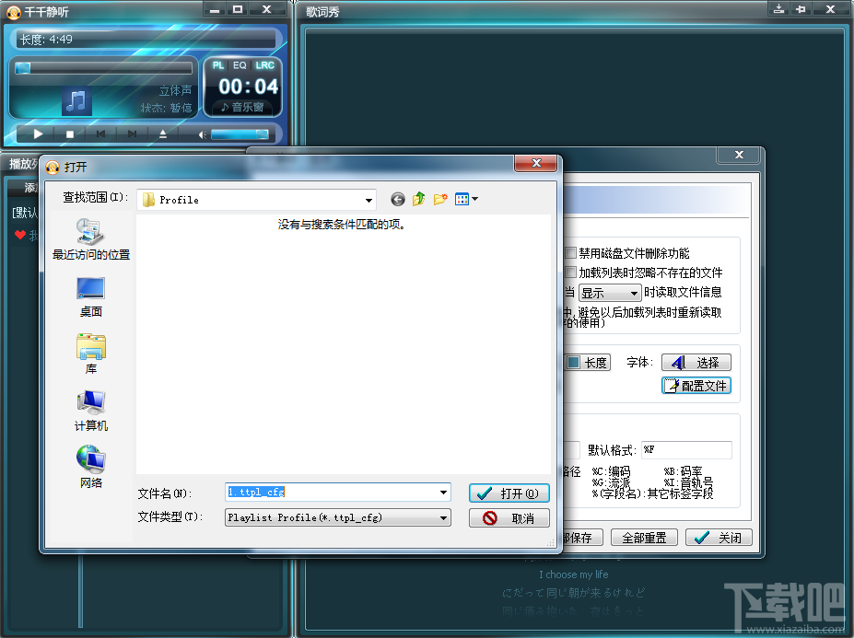Skip to the next track
Screen dimensions: 854x638
pyautogui.click(x=132, y=133)
